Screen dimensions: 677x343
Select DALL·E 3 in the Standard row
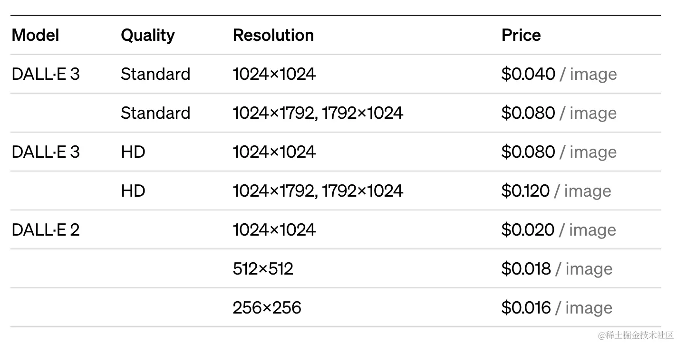(x=46, y=74)
